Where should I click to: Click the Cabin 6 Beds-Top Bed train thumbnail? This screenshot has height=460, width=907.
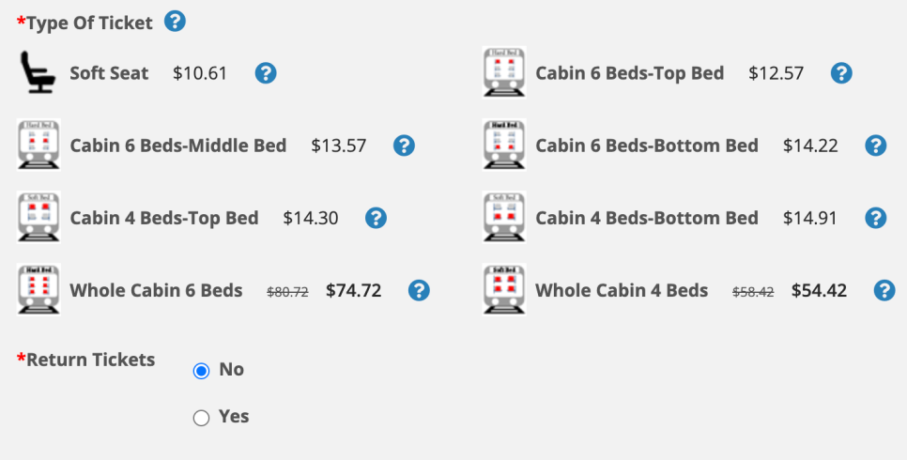pyautogui.click(x=504, y=72)
